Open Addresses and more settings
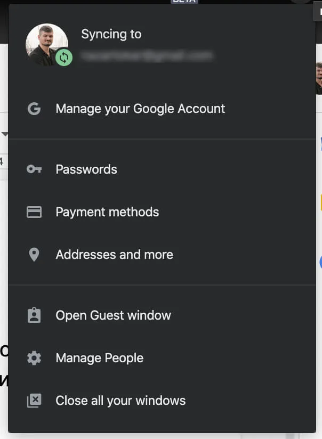Viewport: 322px width, 439px height. click(114, 254)
